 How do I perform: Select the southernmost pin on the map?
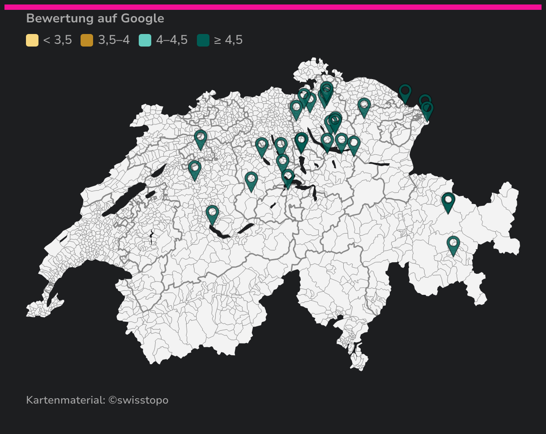pos(453,244)
